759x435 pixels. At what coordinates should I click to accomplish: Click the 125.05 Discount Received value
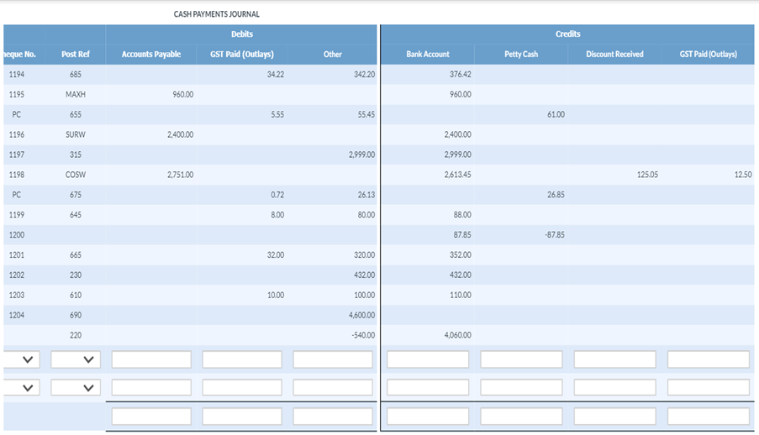pos(648,175)
